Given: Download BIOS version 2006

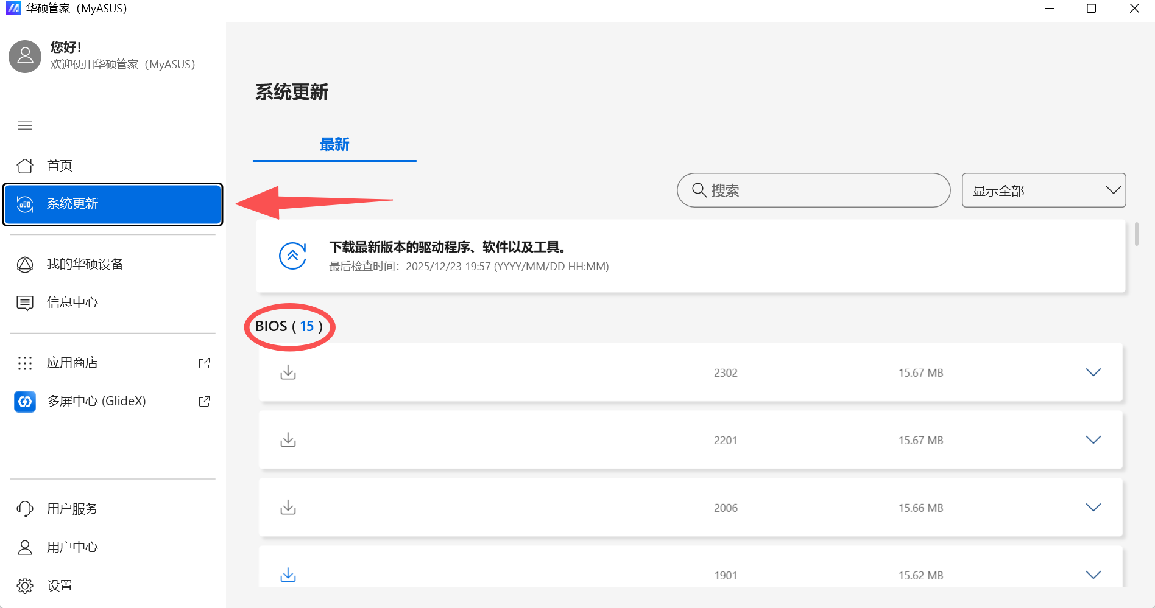Looking at the screenshot, I should [288, 508].
